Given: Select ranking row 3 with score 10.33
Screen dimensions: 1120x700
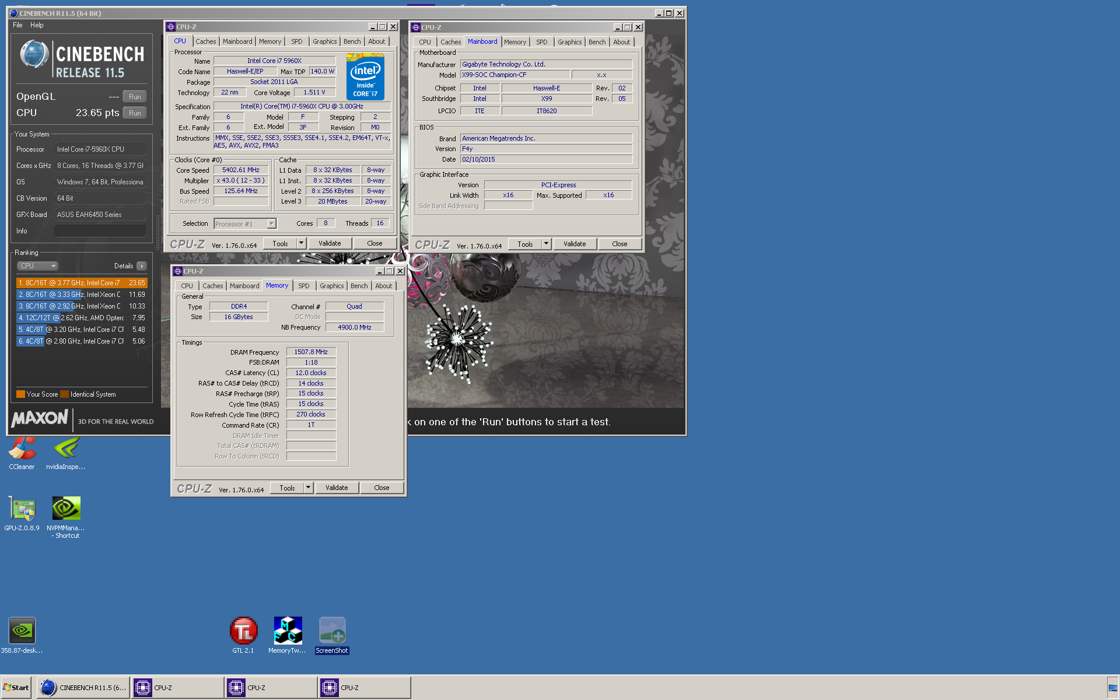Looking at the screenshot, I should point(82,306).
